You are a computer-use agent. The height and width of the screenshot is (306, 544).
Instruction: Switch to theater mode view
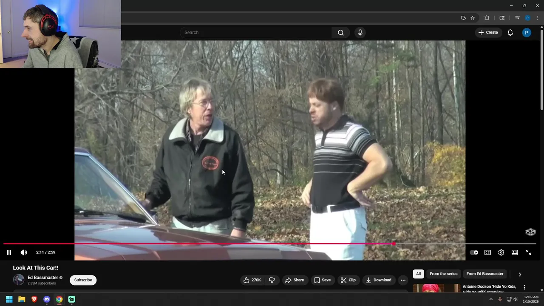(x=515, y=252)
